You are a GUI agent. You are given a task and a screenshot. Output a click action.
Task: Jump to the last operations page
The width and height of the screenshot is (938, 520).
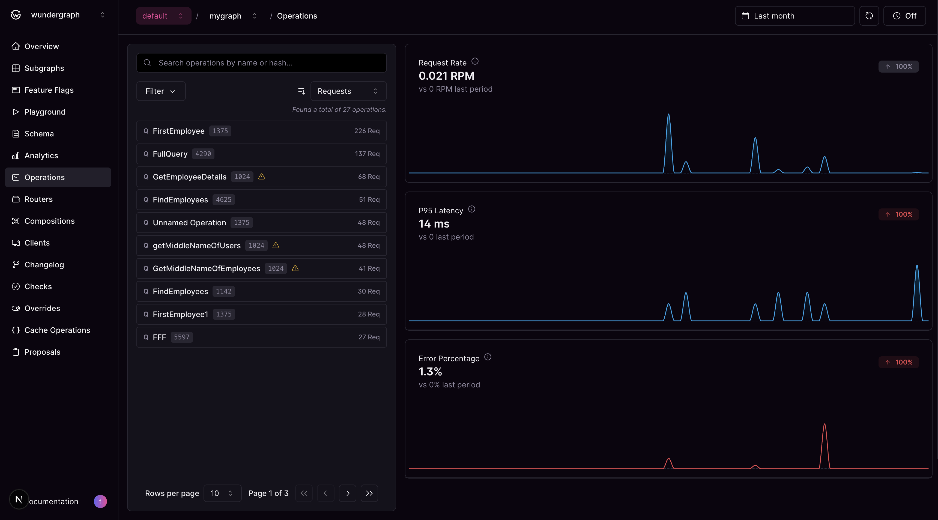click(x=369, y=493)
